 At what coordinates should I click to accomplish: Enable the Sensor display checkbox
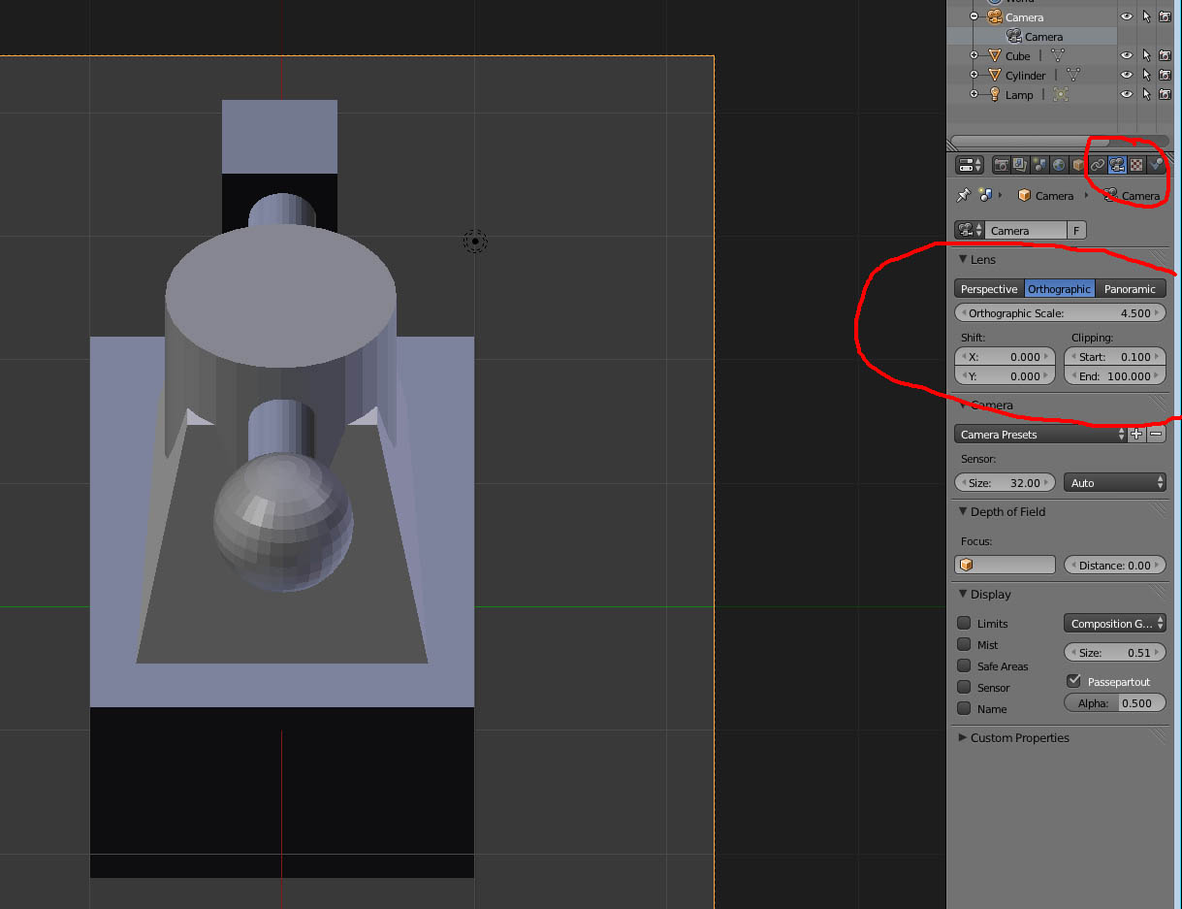pos(964,687)
